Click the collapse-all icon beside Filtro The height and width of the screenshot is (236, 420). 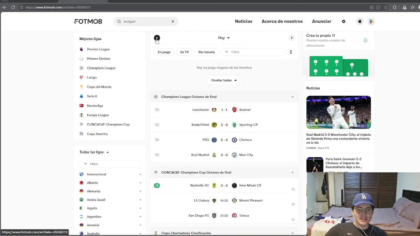[291, 52]
